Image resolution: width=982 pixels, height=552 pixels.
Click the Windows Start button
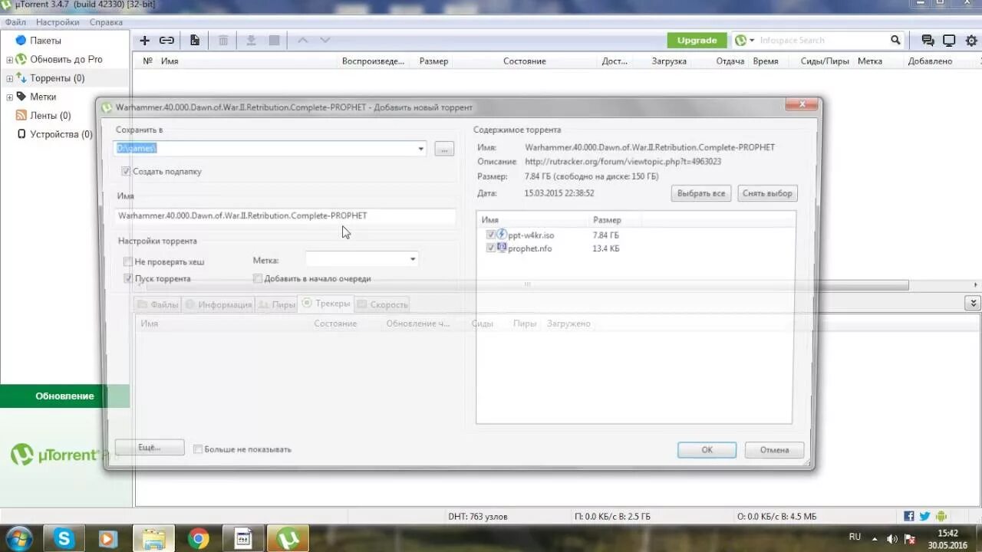click(18, 539)
